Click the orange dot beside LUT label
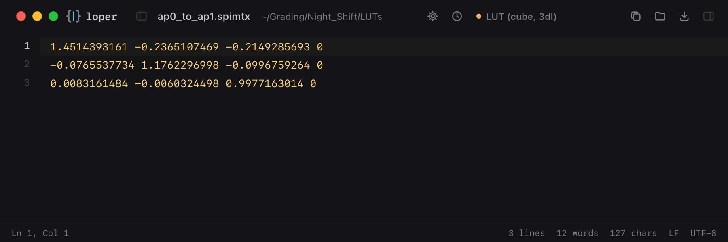728x242 pixels. (479, 17)
